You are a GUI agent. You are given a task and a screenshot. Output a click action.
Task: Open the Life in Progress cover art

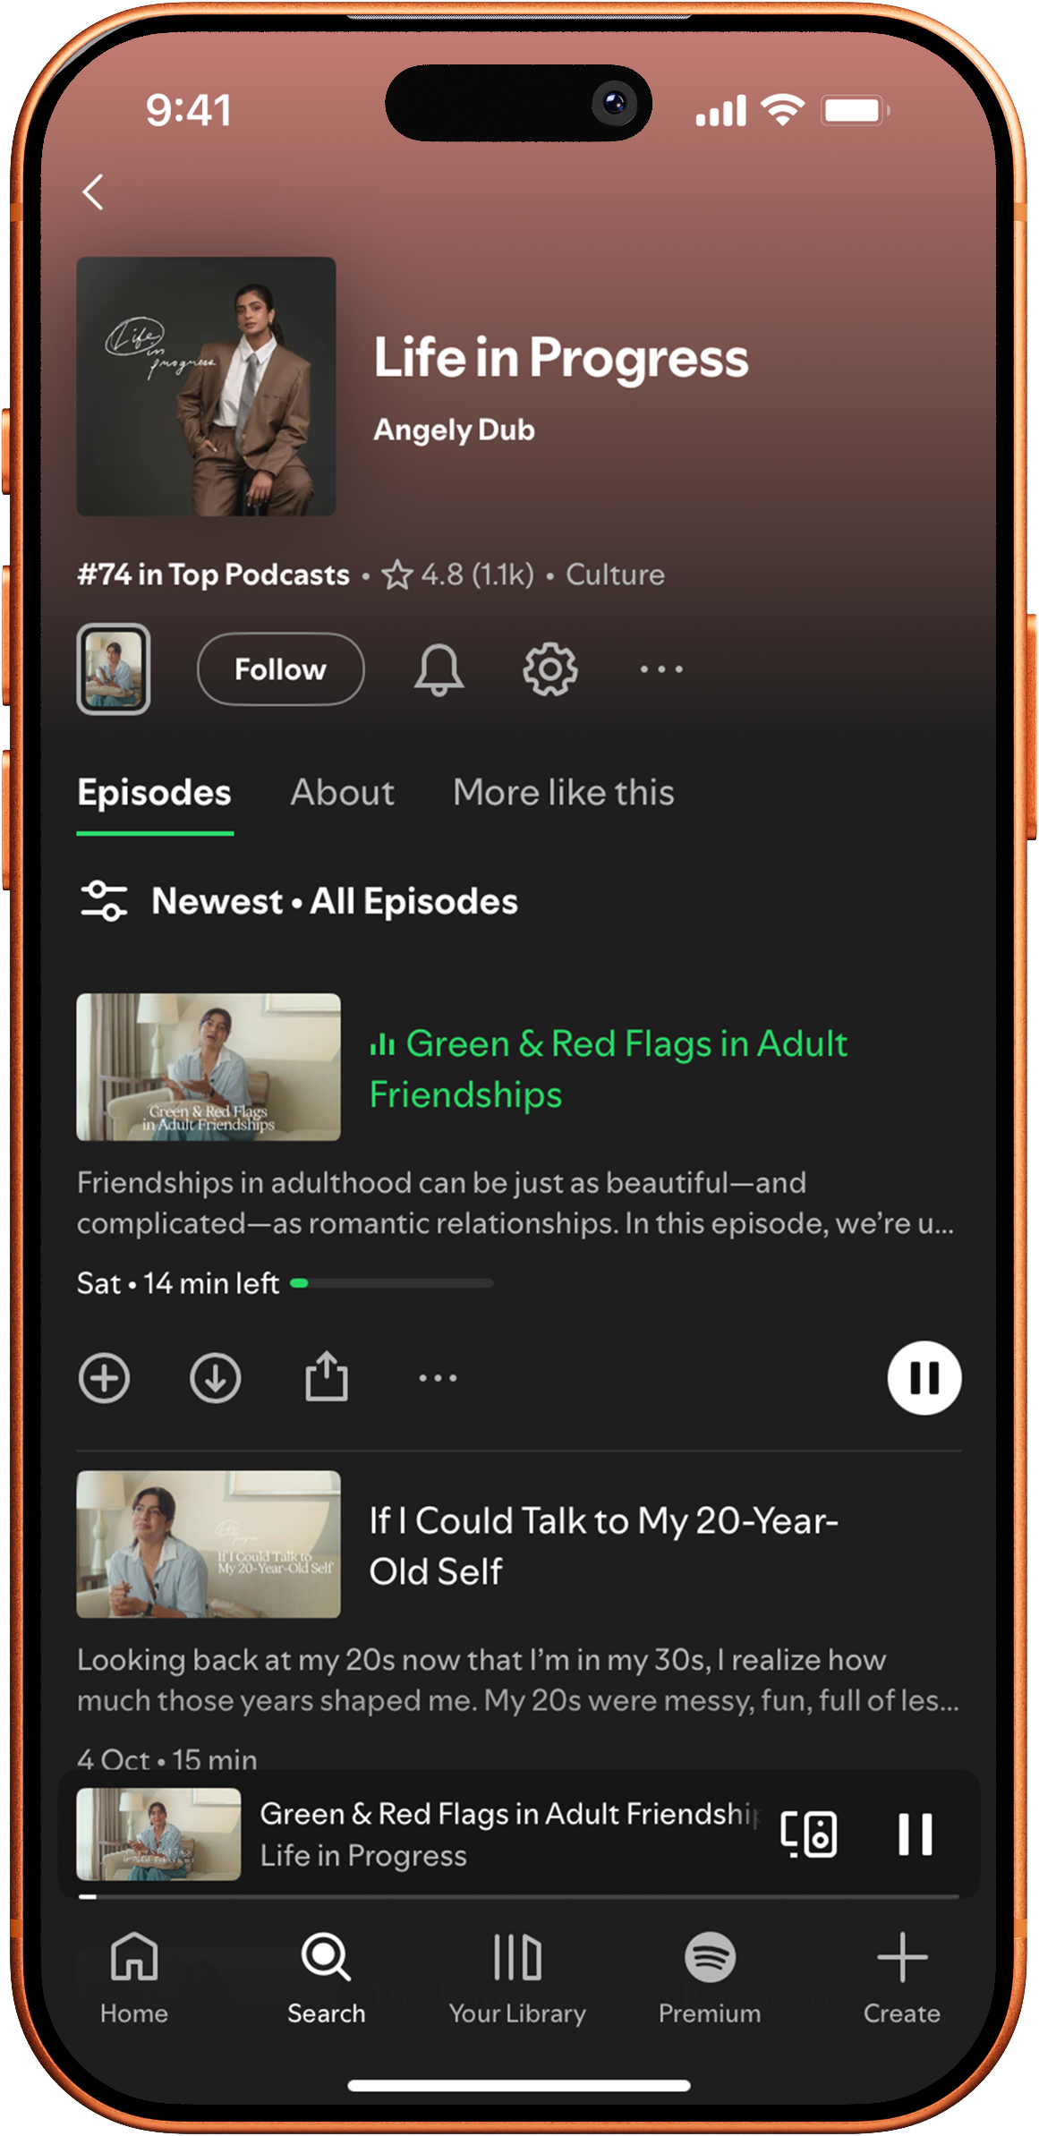pyautogui.click(x=206, y=387)
